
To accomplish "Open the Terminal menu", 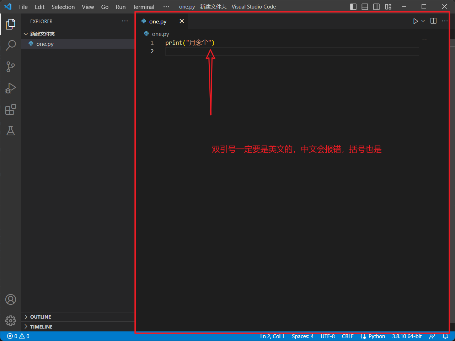I will pyautogui.click(x=143, y=7).
